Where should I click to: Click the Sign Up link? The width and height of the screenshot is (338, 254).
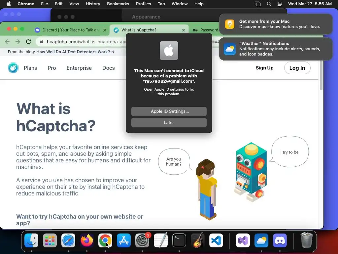pyautogui.click(x=264, y=68)
